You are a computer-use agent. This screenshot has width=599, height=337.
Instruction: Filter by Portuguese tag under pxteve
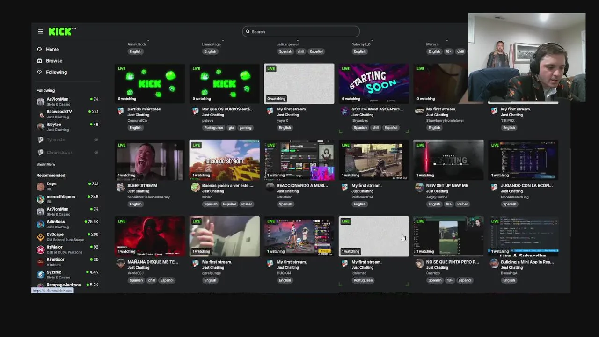214,127
